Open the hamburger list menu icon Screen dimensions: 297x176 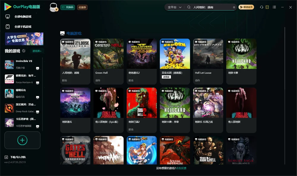point(274,7)
